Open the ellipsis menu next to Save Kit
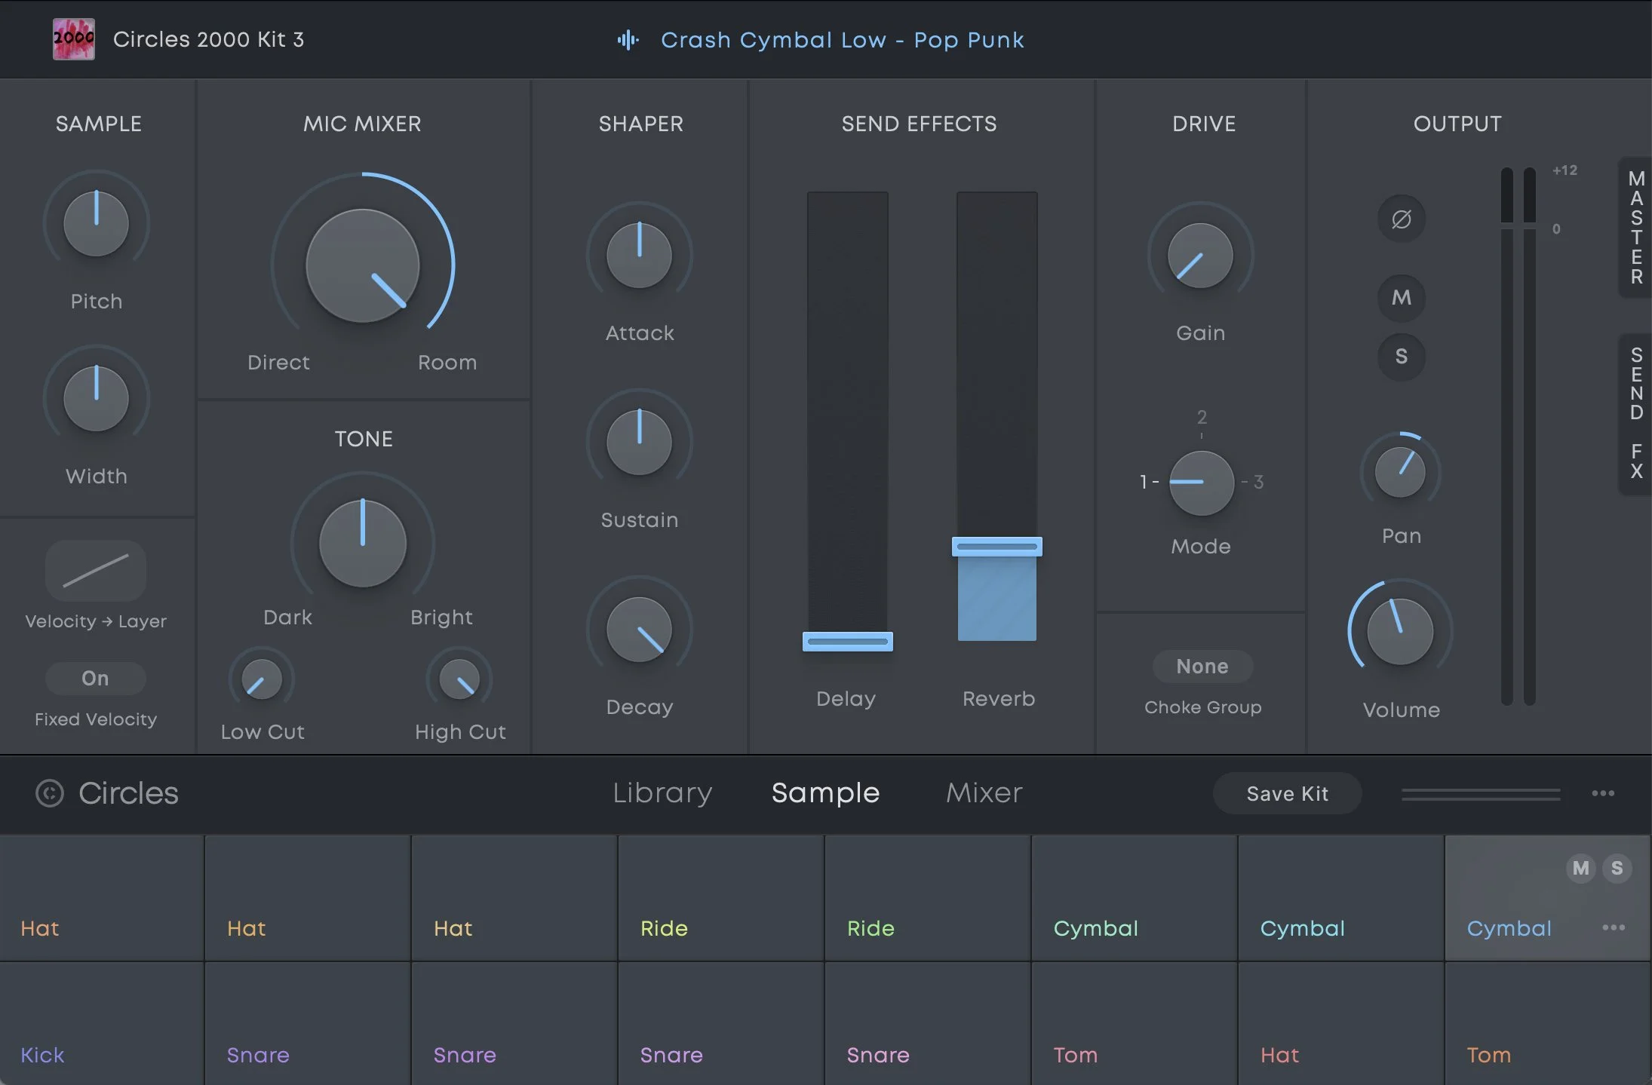The height and width of the screenshot is (1085, 1652). pyautogui.click(x=1602, y=793)
